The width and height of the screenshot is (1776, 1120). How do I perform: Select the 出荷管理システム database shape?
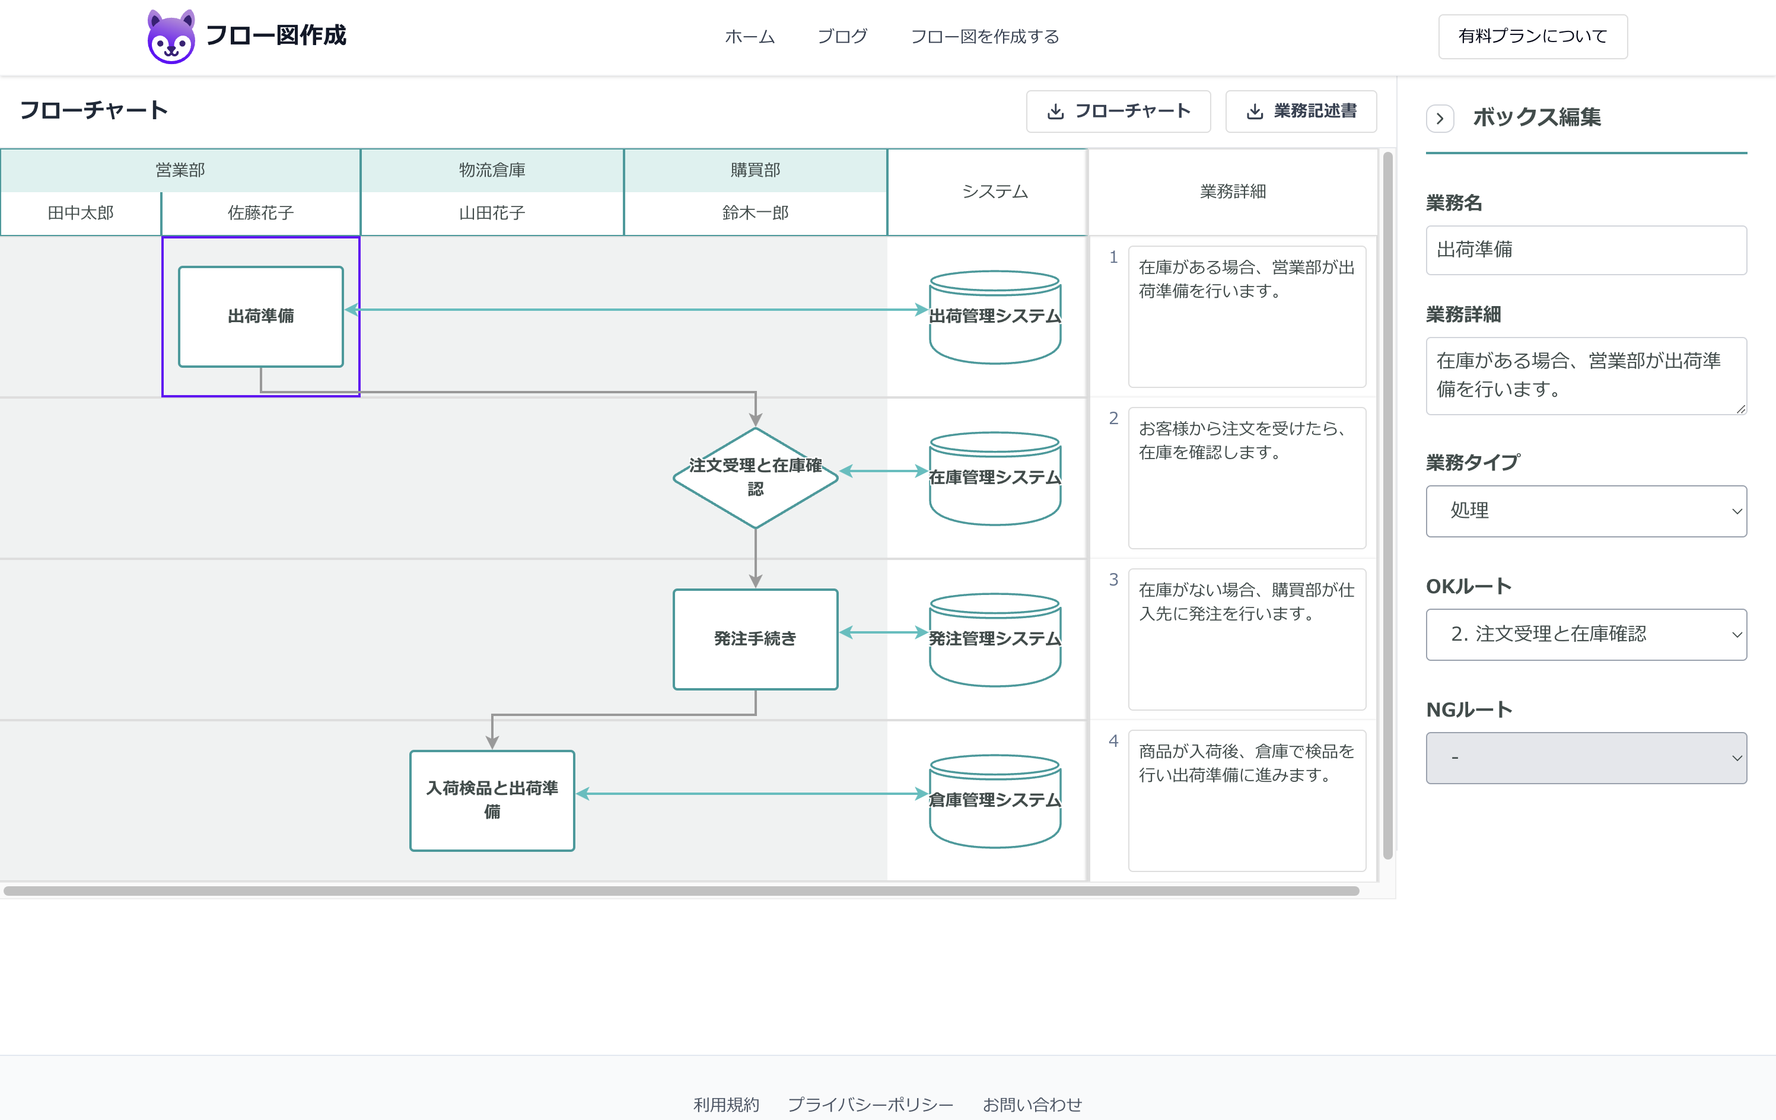(995, 317)
